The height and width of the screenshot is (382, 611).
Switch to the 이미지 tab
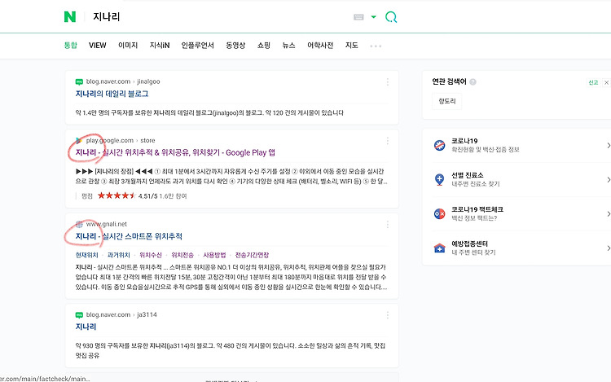[x=128, y=45]
